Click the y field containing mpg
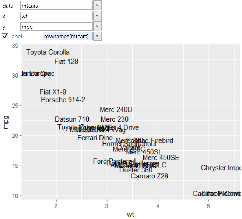Viewport: 242px width, 219px height. pos(56,27)
